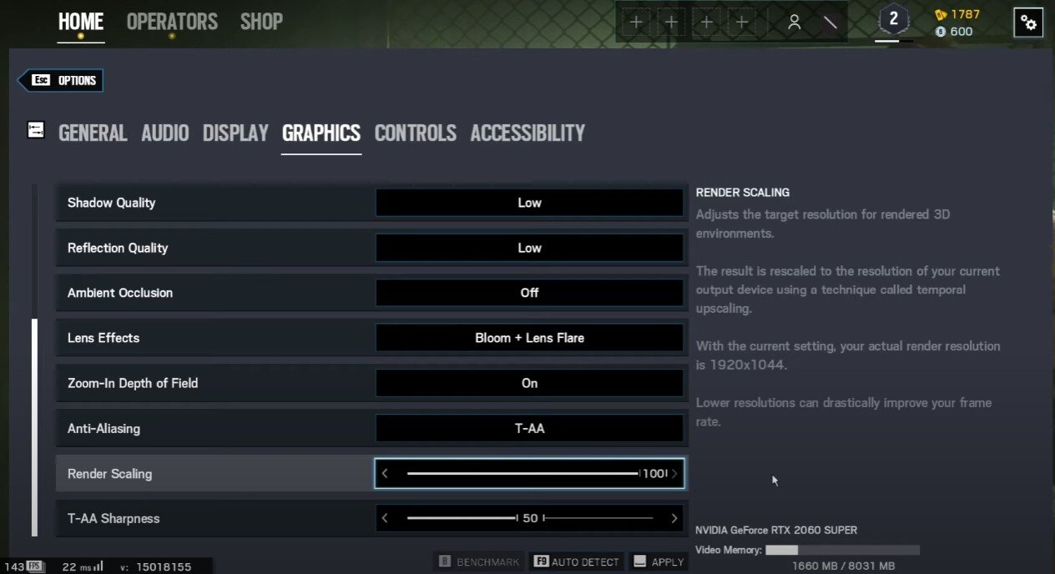Apply the graphics settings
Viewport: 1055px width, 574px height.
(658, 561)
